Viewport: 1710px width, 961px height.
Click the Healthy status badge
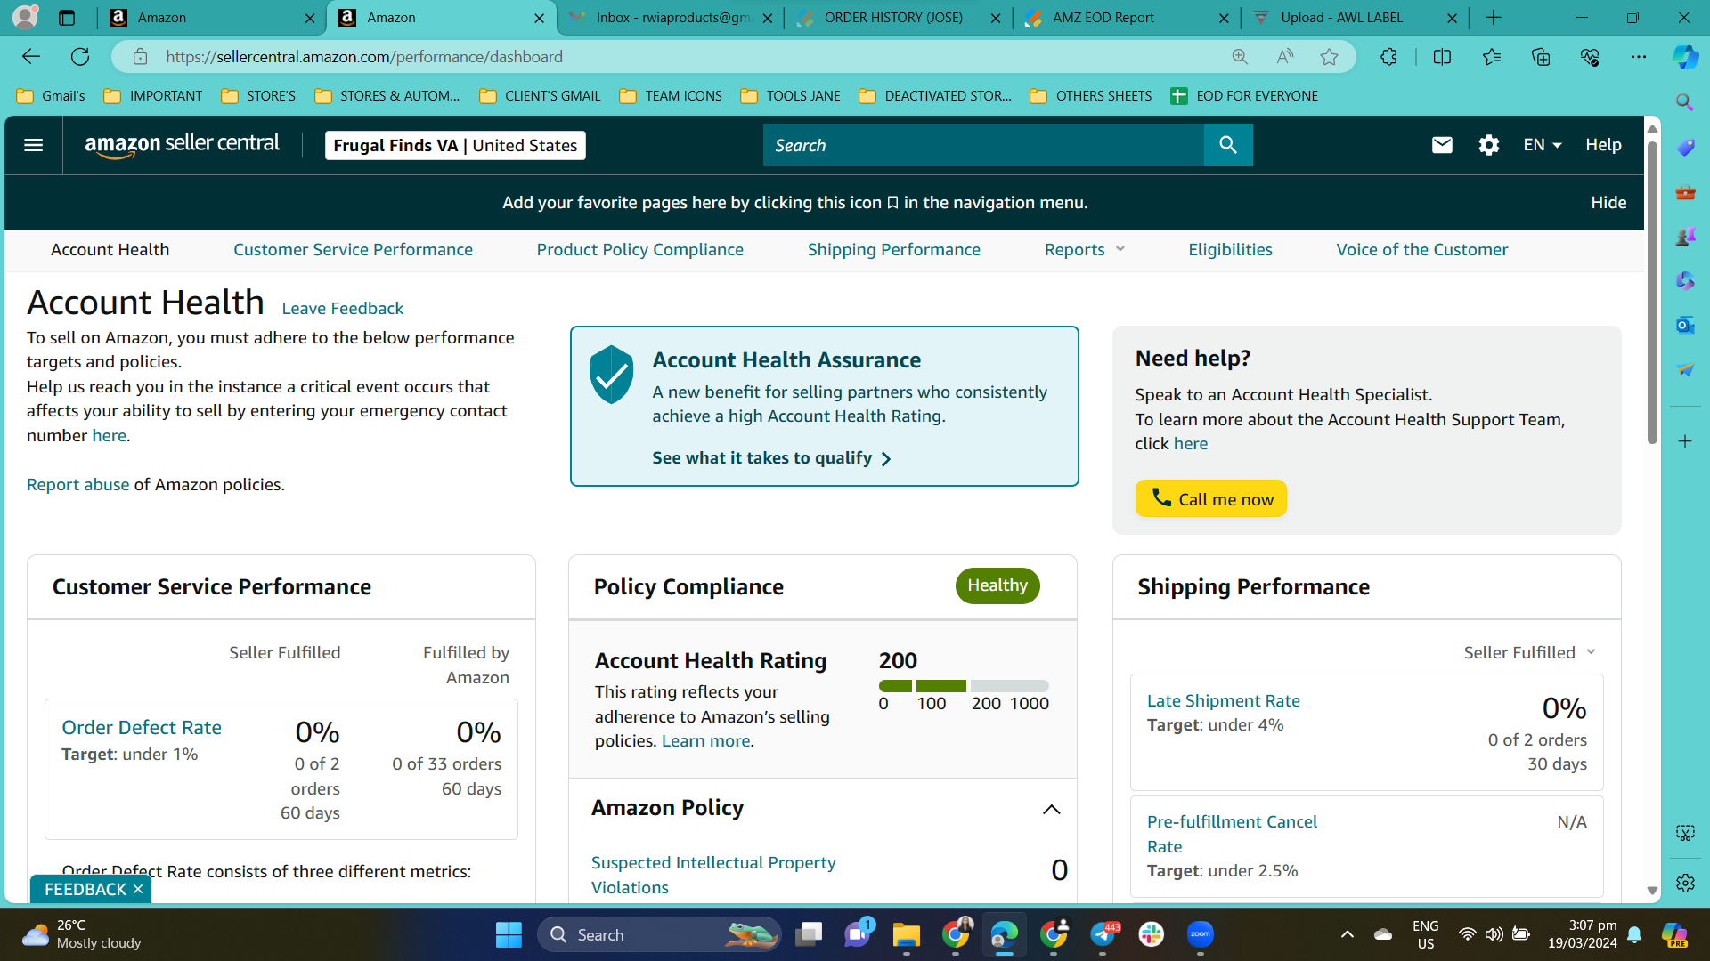click(997, 585)
